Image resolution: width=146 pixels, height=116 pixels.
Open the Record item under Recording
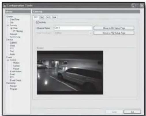tap(13, 86)
